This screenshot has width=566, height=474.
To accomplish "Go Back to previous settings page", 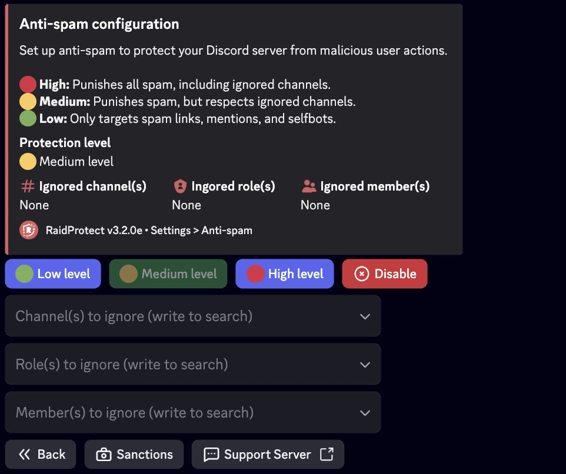I will pyautogui.click(x=40, y=453).
